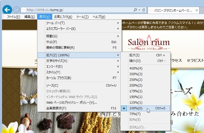
Task: Expand the 文字のサイズ(X) submenu
Action: coord(80,61)
